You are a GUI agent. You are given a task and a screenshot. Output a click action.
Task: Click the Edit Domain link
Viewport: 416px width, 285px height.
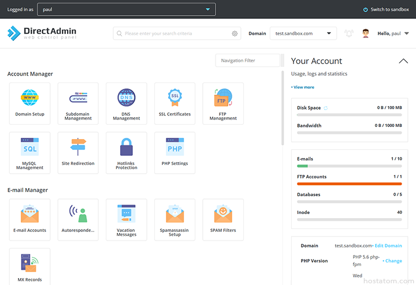[x=388, y=246]
